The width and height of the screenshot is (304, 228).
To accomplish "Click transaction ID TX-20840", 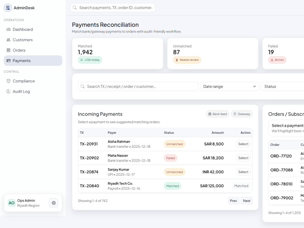I will 89,186.
